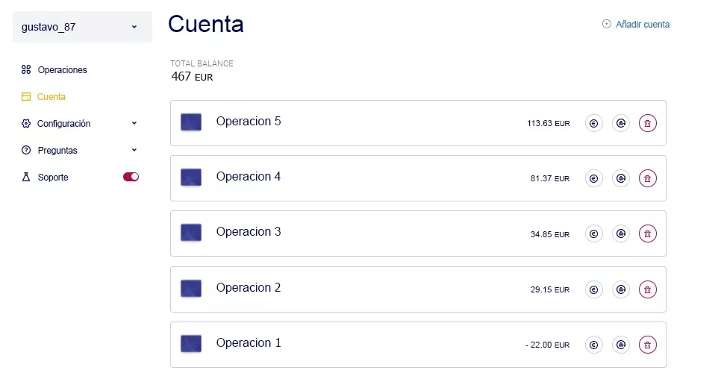Click the Añadir cuenta link

[x=636, y=25]
